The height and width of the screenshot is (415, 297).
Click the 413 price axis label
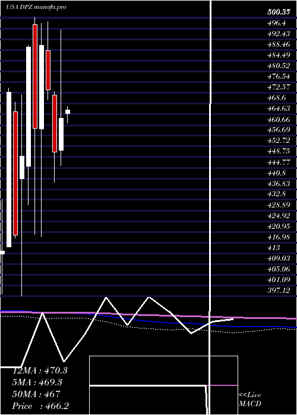coord(274,248)
